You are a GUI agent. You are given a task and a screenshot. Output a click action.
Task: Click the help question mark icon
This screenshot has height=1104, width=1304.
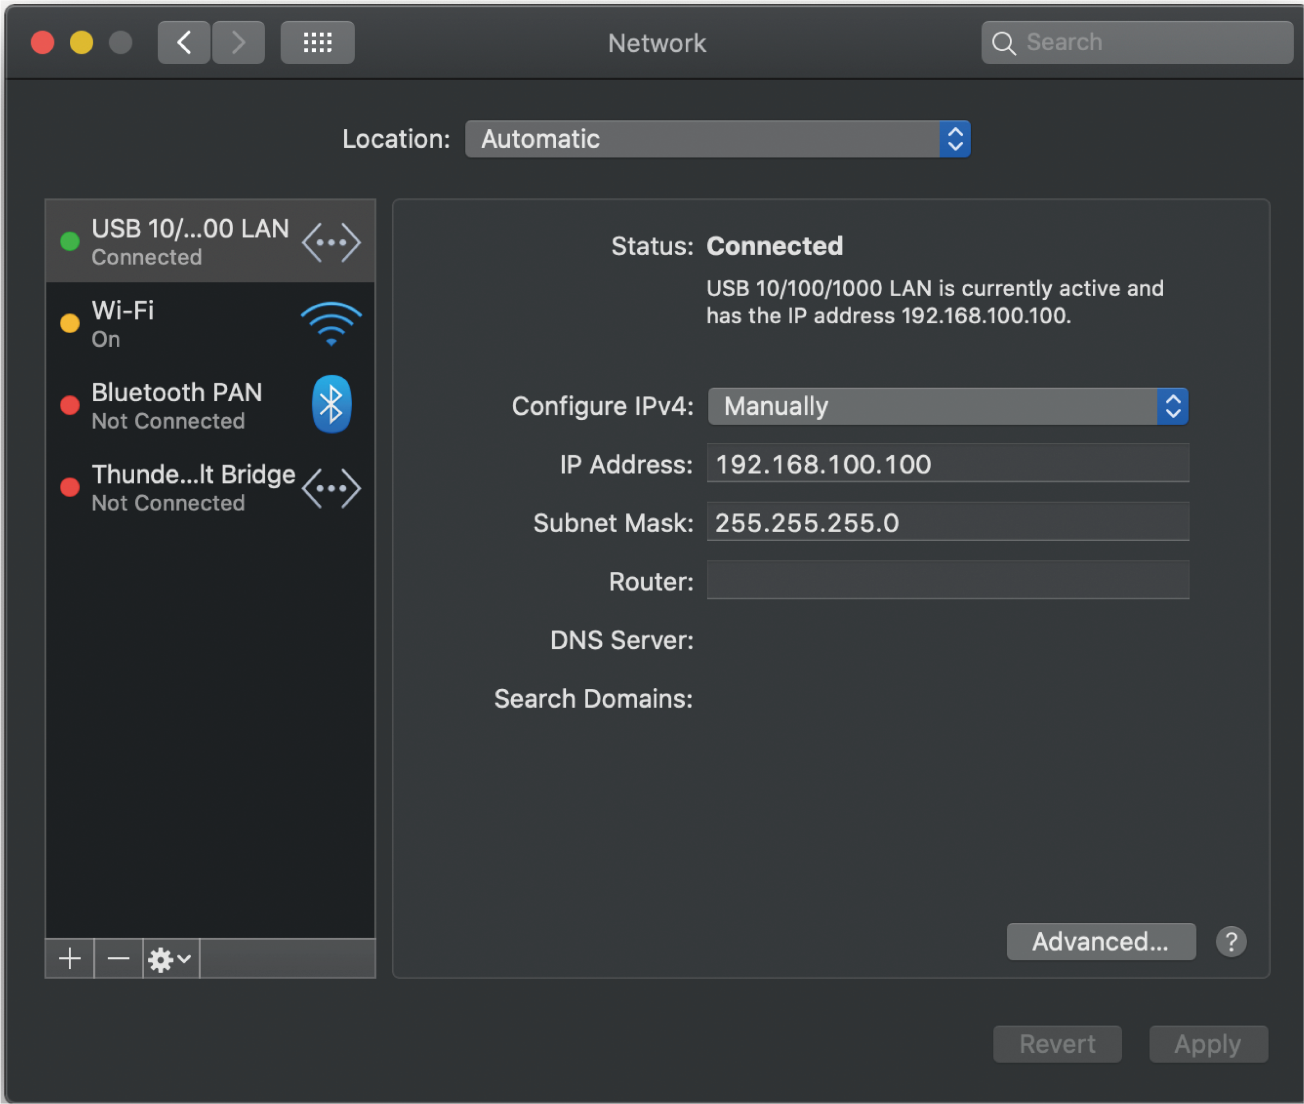(1231, 942)
